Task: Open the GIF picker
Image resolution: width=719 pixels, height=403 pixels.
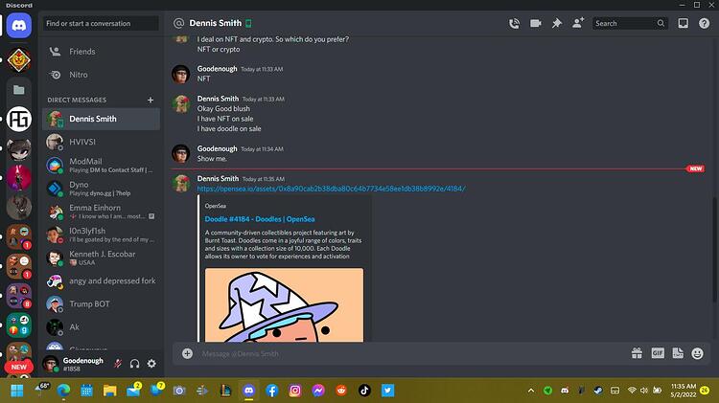Action: [658, 353]
